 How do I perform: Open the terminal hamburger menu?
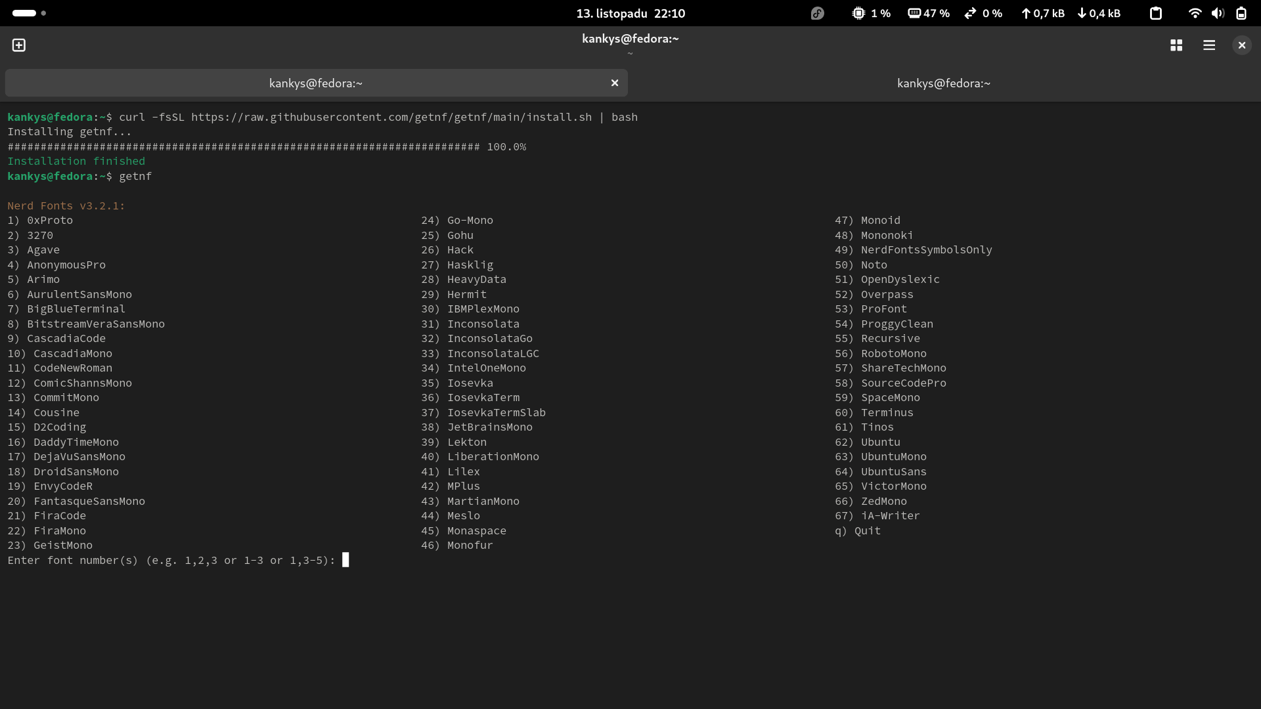point(1209,45)
